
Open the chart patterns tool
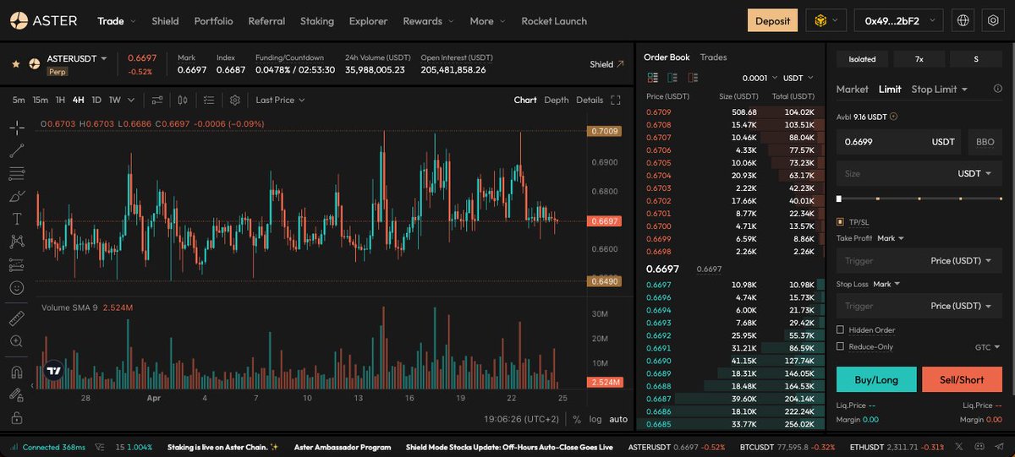point(17,242)
